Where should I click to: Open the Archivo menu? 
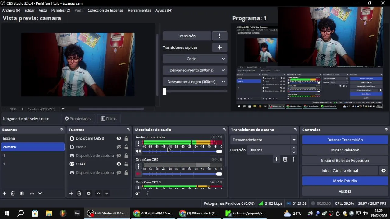pos(11,10)
